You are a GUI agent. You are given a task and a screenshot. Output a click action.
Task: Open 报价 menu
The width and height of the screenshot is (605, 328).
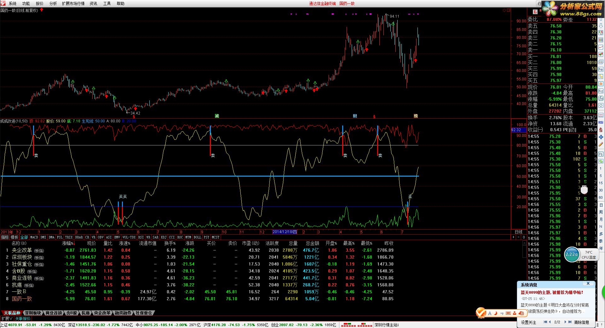coord(40,3)
